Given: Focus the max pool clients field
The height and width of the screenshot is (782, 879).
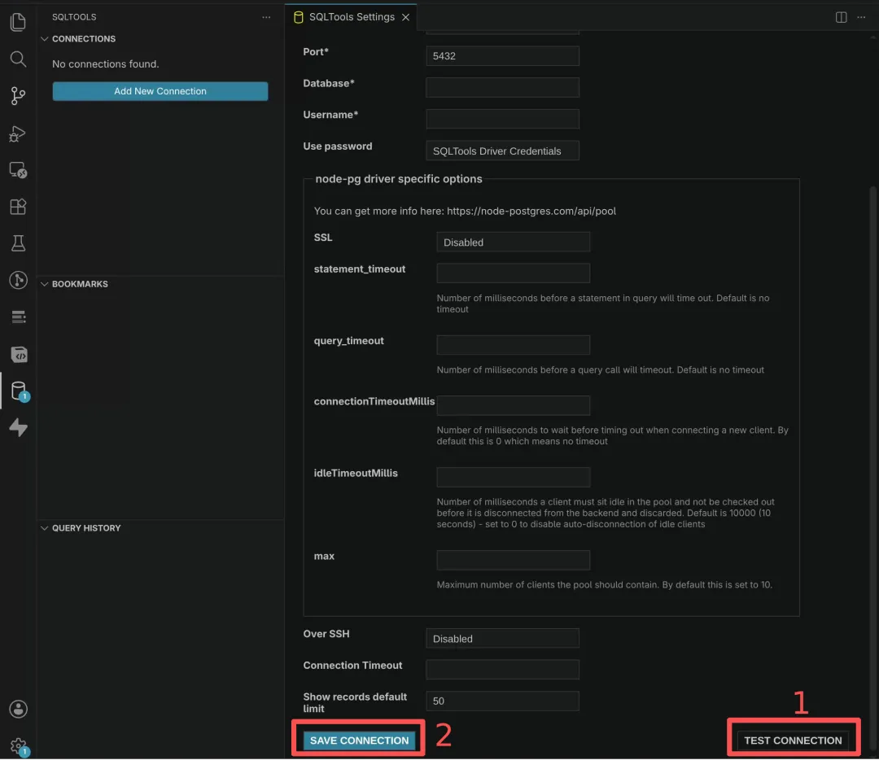Looking at the screenshot, I should [513, 560].
